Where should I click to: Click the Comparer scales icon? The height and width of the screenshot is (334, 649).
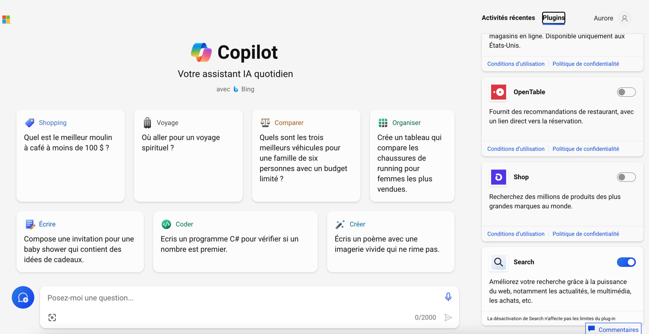(x=265, y=123)
